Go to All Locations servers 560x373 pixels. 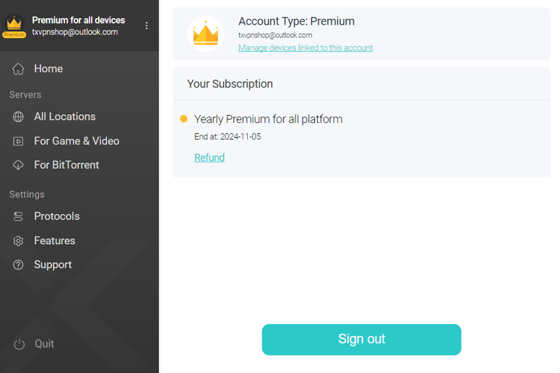(x=65, y=117)
